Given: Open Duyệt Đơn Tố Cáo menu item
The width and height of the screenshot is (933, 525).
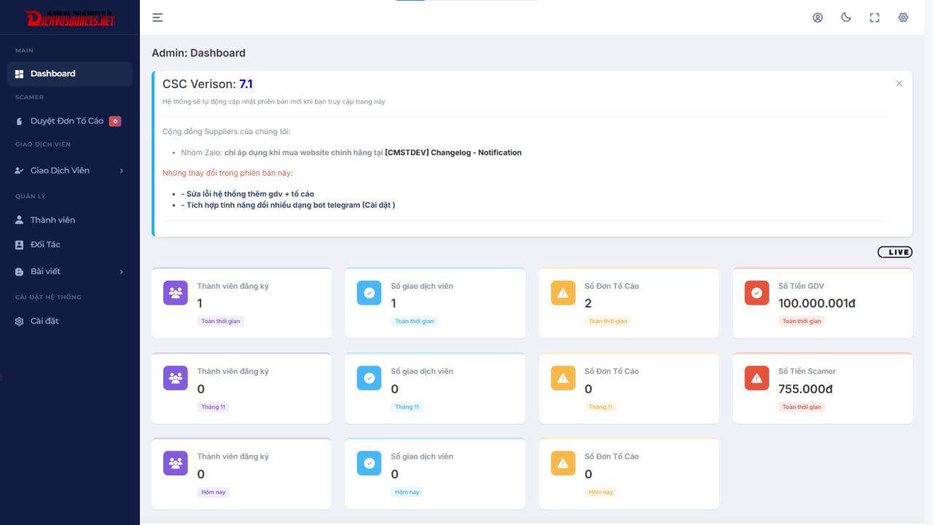Looking at the screenshot, I should [67, 121].
